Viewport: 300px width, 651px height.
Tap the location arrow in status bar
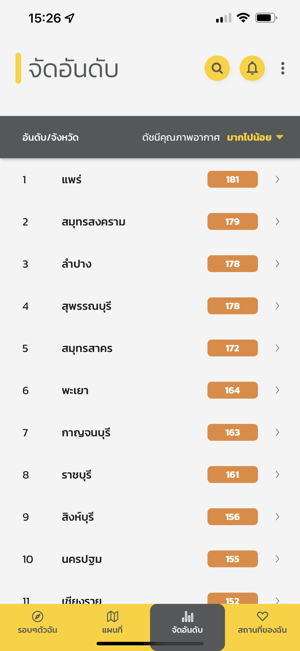coord(70,18)
